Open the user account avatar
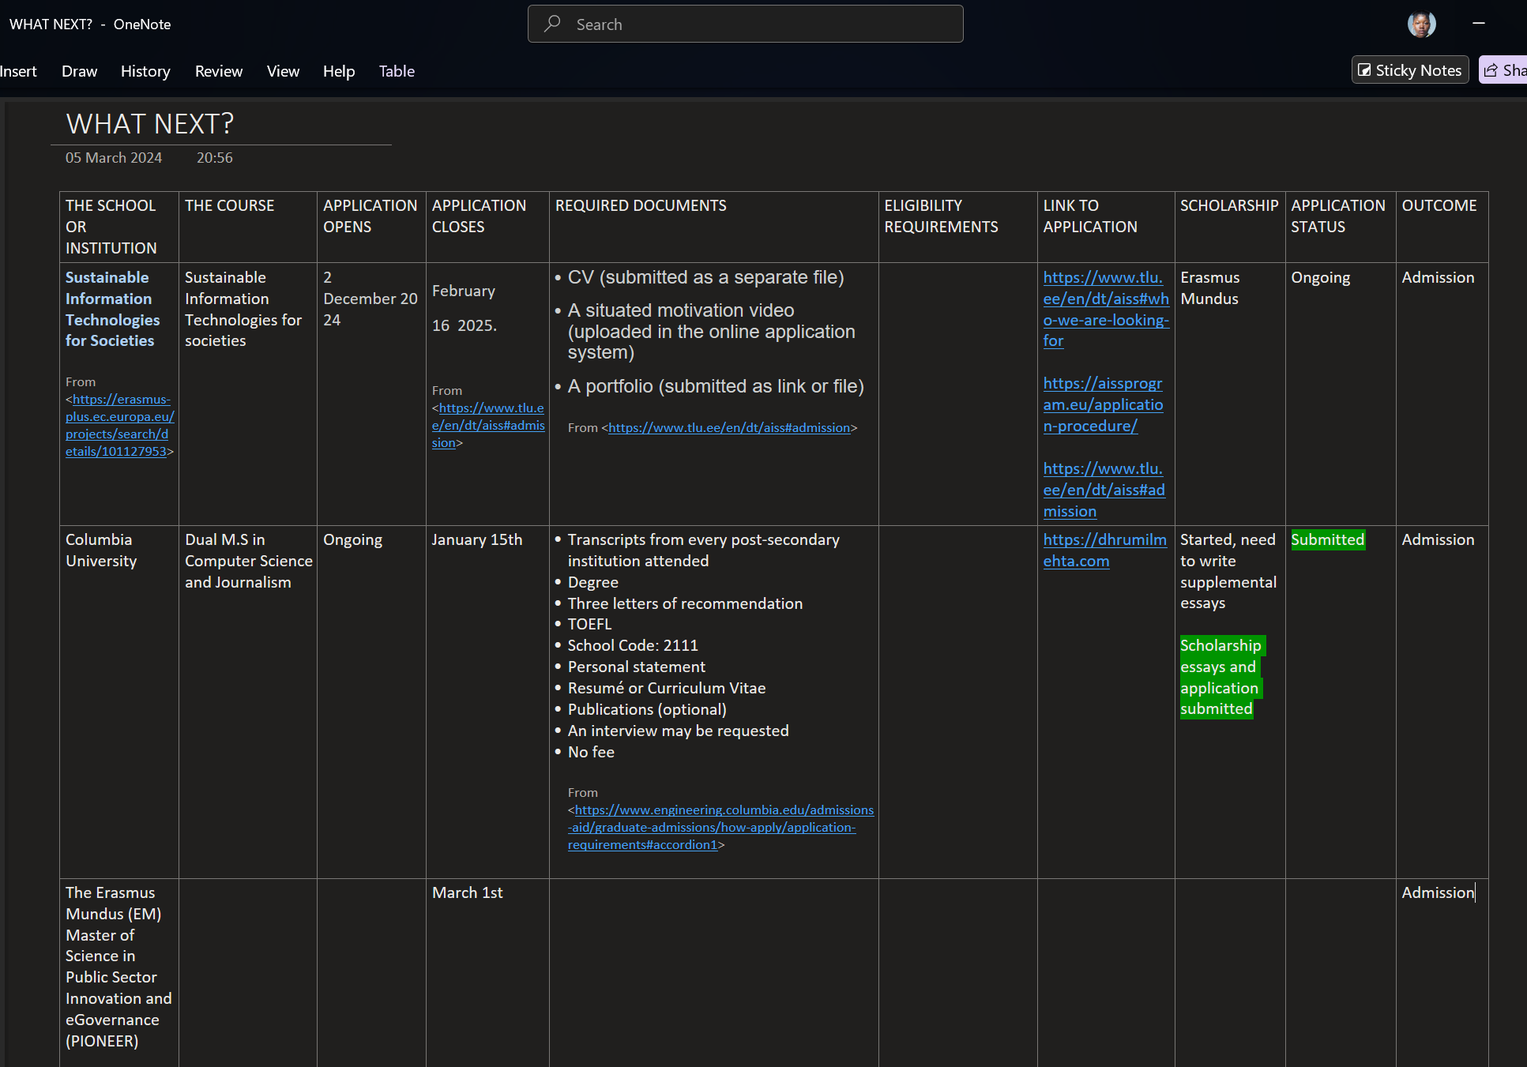The image size is (1527, 1067). (1421, 24)
